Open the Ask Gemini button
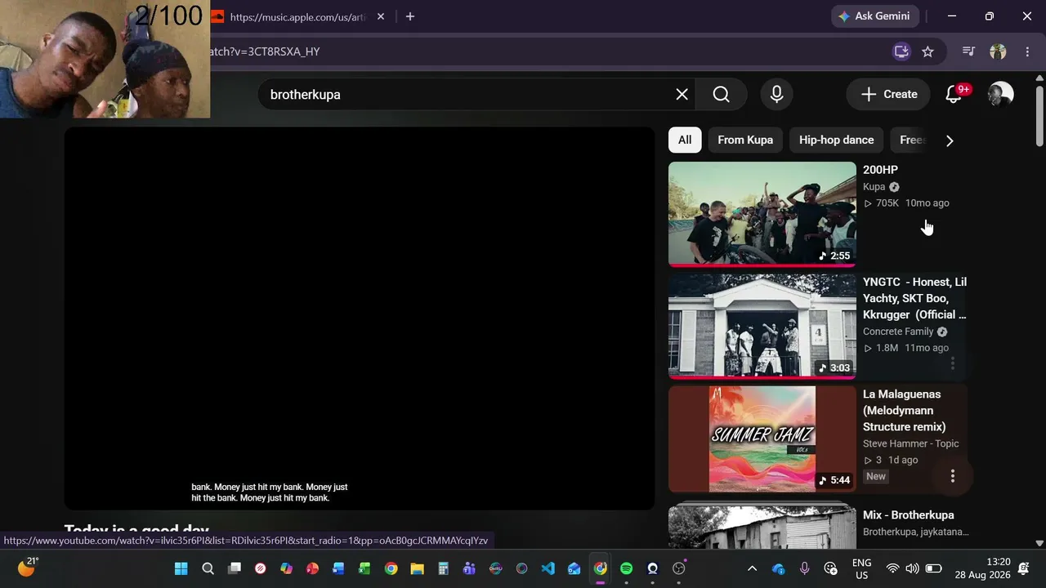Viewport: 1046px width, 588px height. point(877,16)
